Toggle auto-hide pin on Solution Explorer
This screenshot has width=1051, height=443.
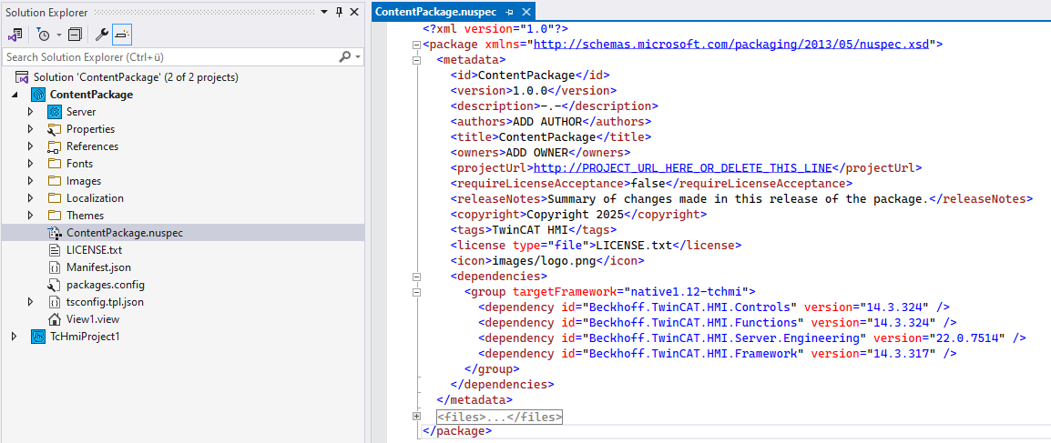(x=340, y=11)
